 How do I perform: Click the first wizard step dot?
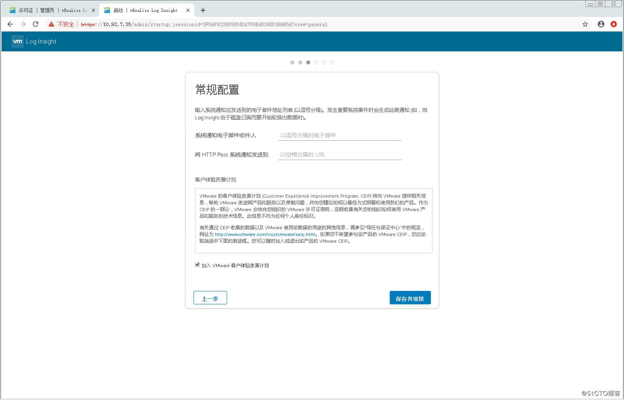tap(292, 62)
